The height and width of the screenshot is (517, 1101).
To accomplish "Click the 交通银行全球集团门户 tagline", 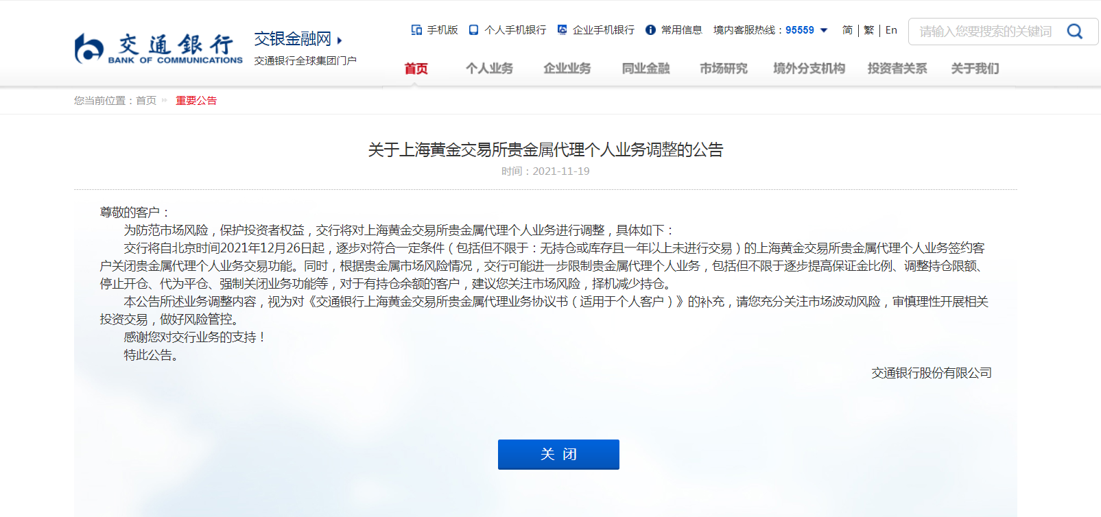I will coord(305,61).
